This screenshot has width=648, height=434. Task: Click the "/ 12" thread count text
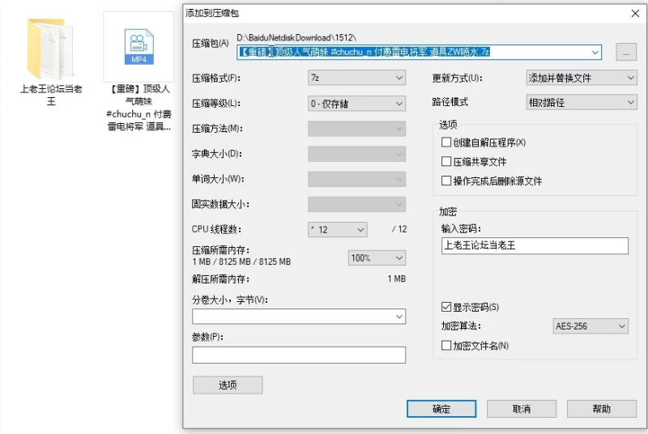tap(399, 229)
